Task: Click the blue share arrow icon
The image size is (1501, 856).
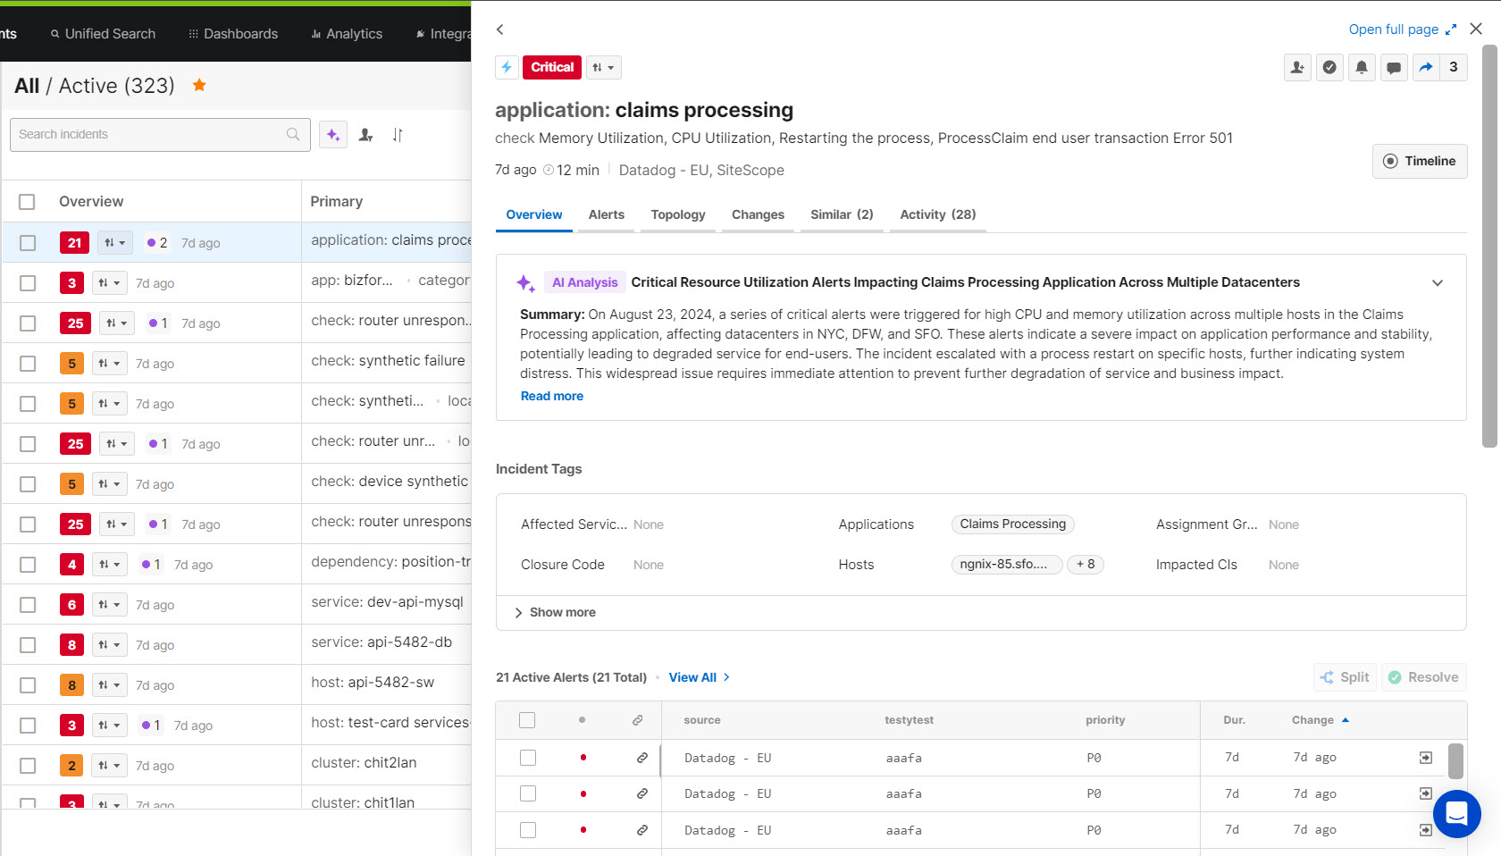Action: 1426,67
